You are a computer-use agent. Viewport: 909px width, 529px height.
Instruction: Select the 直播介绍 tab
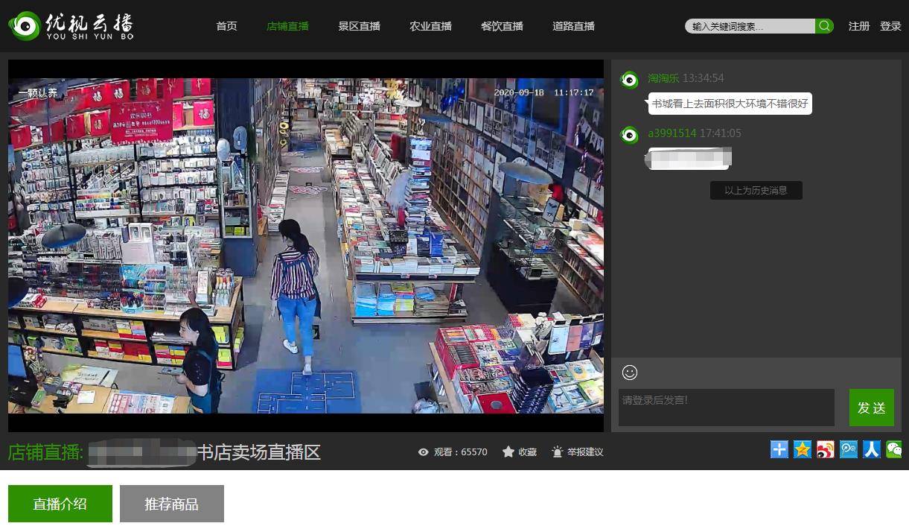coord(60,504)
